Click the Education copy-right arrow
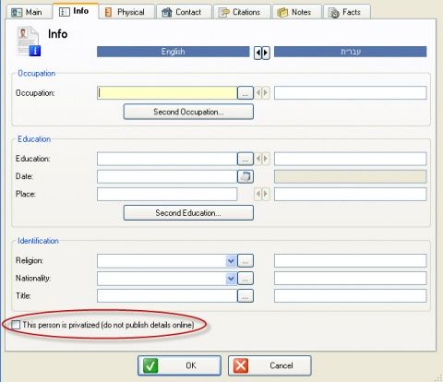Screen dimensions: 443x382 coord(266,159)
